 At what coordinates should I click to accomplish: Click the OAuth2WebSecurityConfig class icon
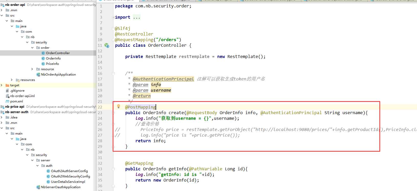click(48, 176)
